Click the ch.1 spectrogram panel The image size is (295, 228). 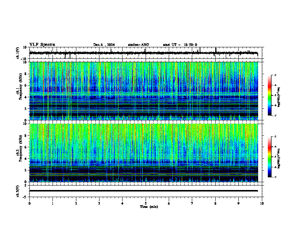point(144,91)
